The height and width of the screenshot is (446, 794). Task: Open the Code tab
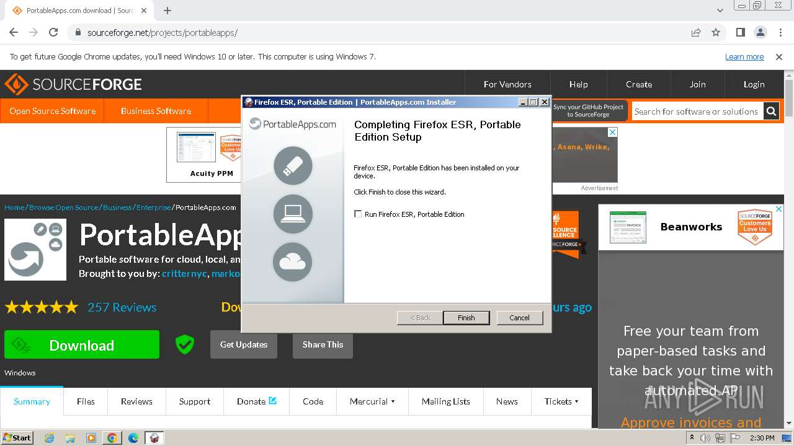pyautogui.click(x=313, y=401)
